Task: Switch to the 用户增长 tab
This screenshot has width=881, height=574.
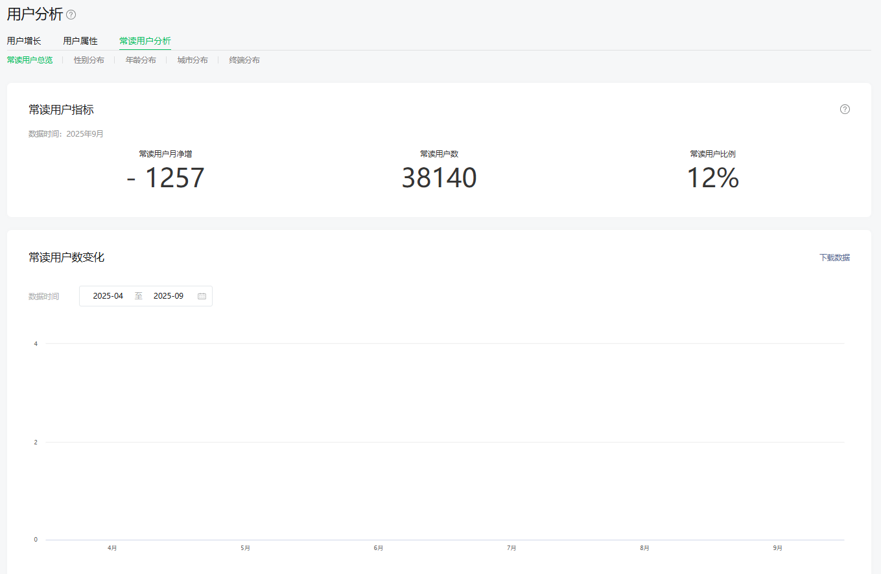Action: point(24,41)
